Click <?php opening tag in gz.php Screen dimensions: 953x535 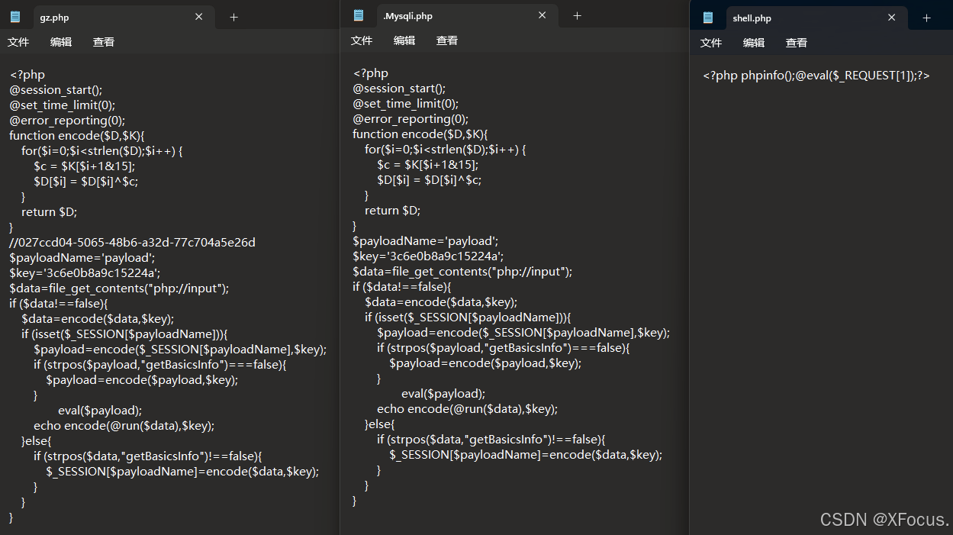click(27, 75)
